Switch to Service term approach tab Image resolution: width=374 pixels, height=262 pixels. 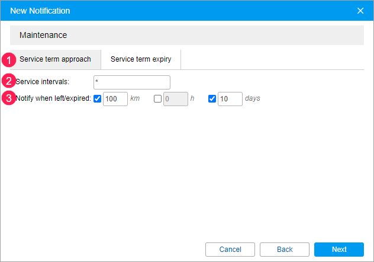(55, 59)
